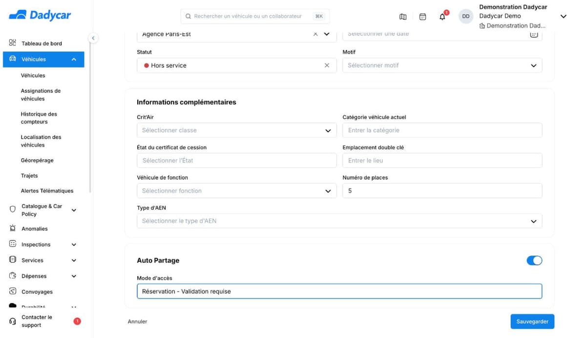Go to Anomalies page
Screen dimensions: 586x338
tap(35, 229)
